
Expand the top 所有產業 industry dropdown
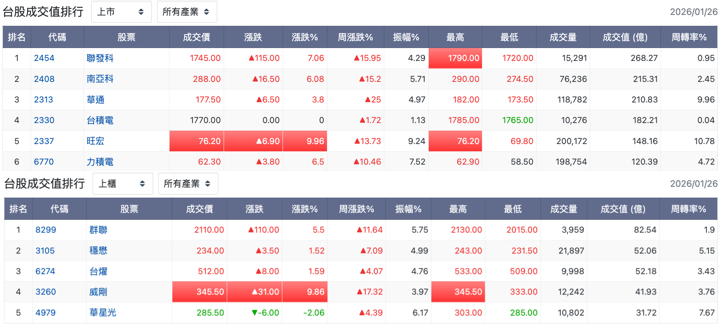[x=187, y=12]
